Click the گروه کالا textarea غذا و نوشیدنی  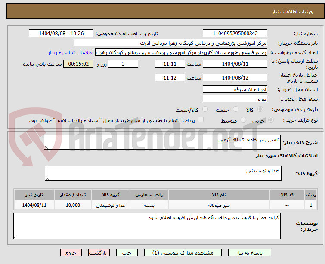coord(163,173)
